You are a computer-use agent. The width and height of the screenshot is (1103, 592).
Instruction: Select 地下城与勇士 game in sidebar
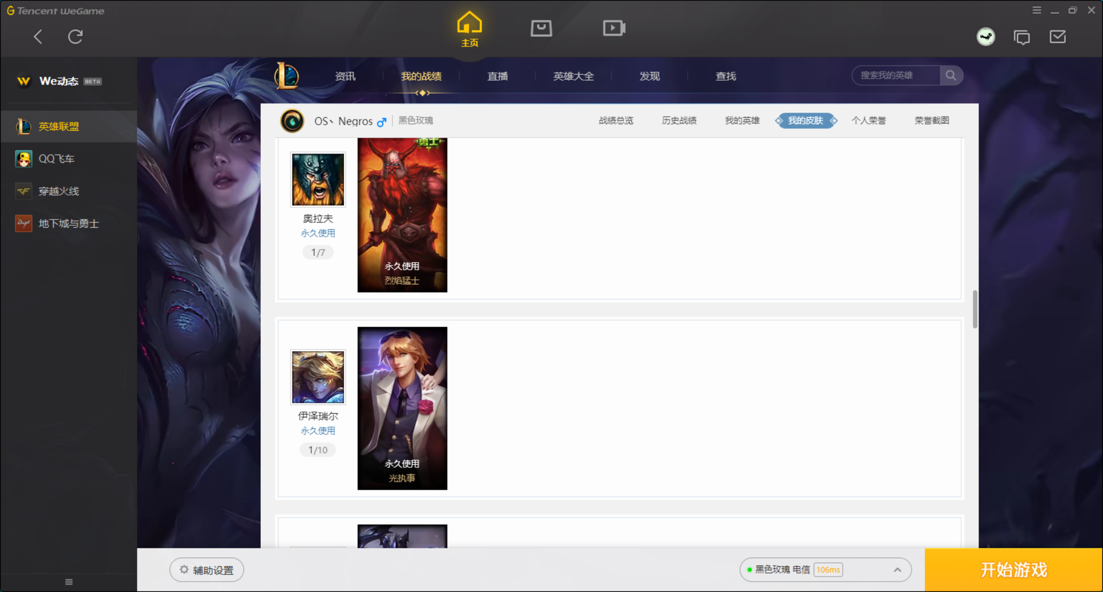tap(68, 224)
